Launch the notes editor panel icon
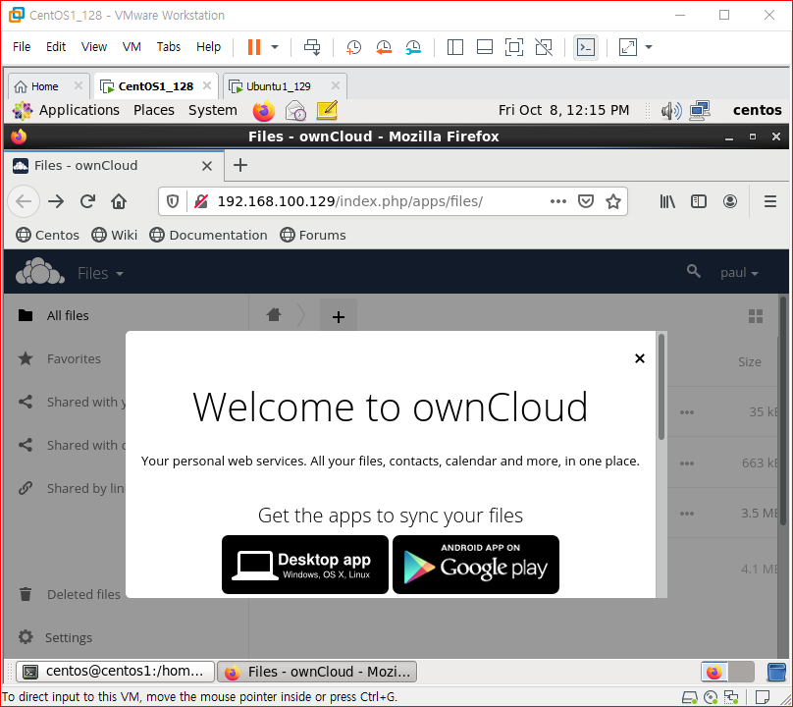 [x=327, y=110]
